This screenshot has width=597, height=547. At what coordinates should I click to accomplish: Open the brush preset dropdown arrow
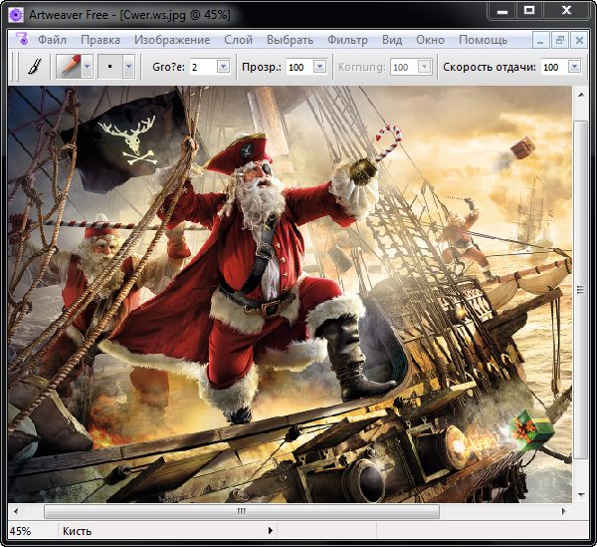(88, 67)
